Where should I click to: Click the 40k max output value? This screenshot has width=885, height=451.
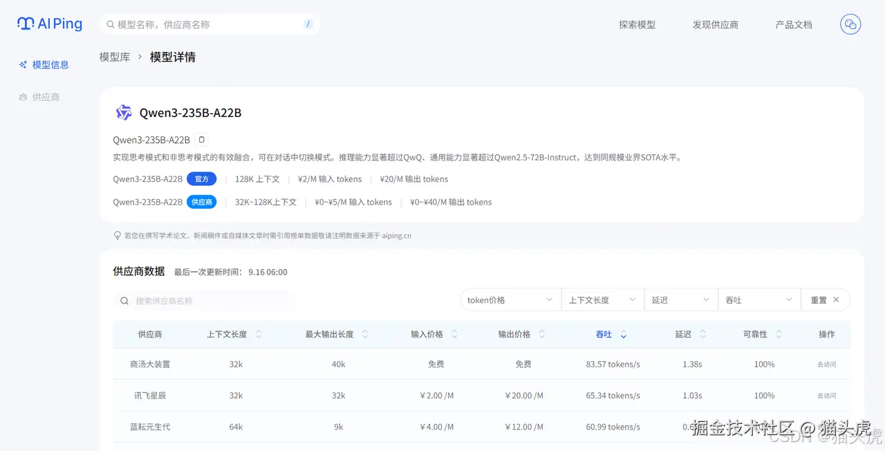pyautogui.click(x=339, y=364)
